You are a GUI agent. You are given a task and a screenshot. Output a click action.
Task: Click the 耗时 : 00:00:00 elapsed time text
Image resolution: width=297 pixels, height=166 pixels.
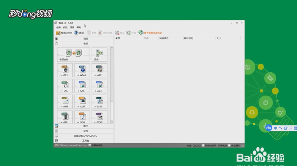(x=194, y=146)
